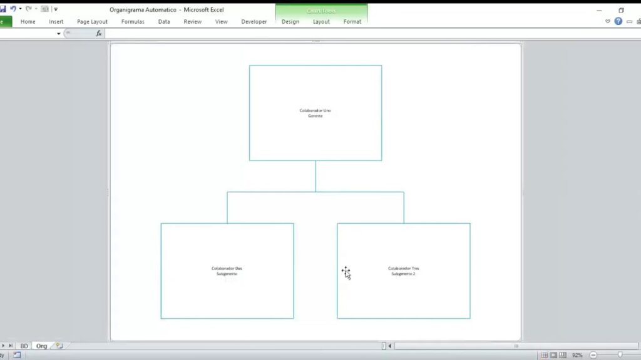Image resolution: width=641 pixels, height=360 pixels.
Task: Select the Formulas ribbon tab
Action: click(133, 22)
